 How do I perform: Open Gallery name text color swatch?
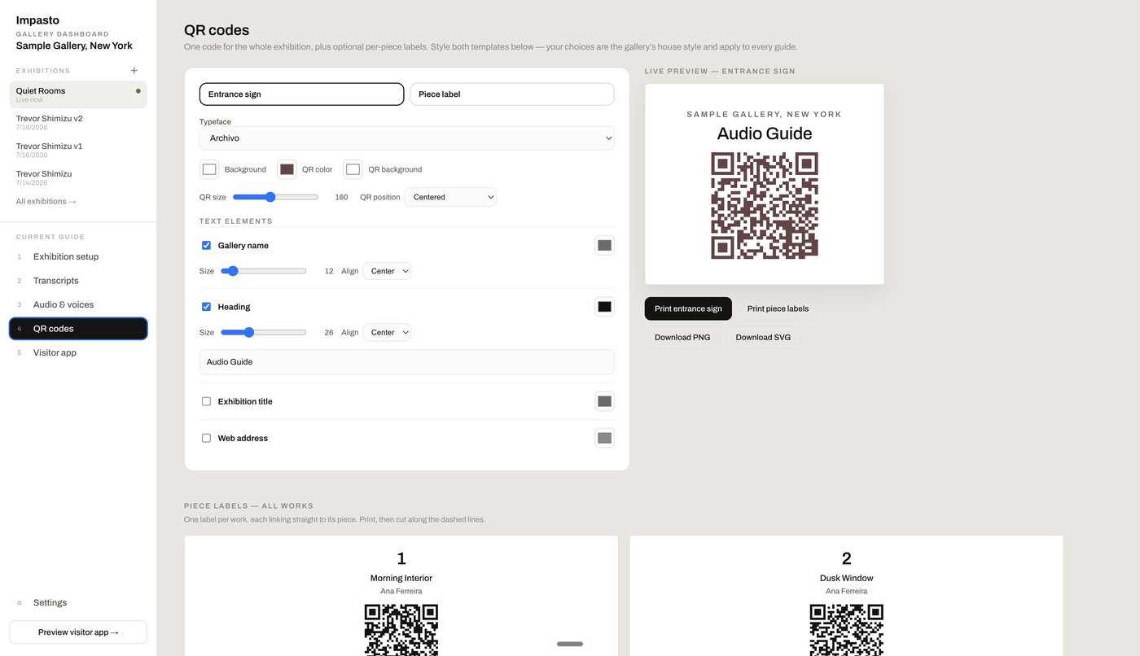[x=604, y=245]
